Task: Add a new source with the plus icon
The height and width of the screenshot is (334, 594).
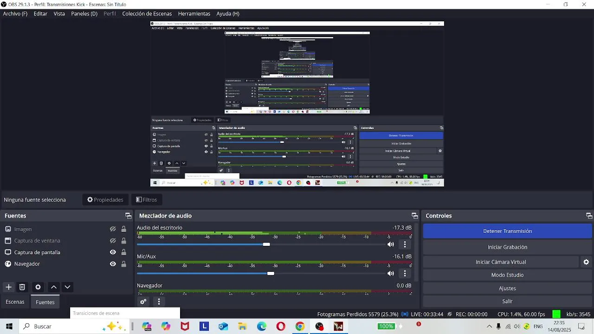Action: 8,287
